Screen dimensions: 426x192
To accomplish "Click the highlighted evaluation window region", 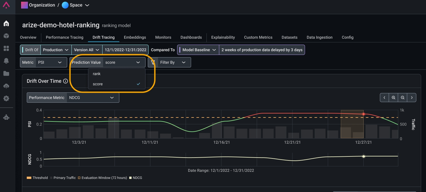I will 352,124.
